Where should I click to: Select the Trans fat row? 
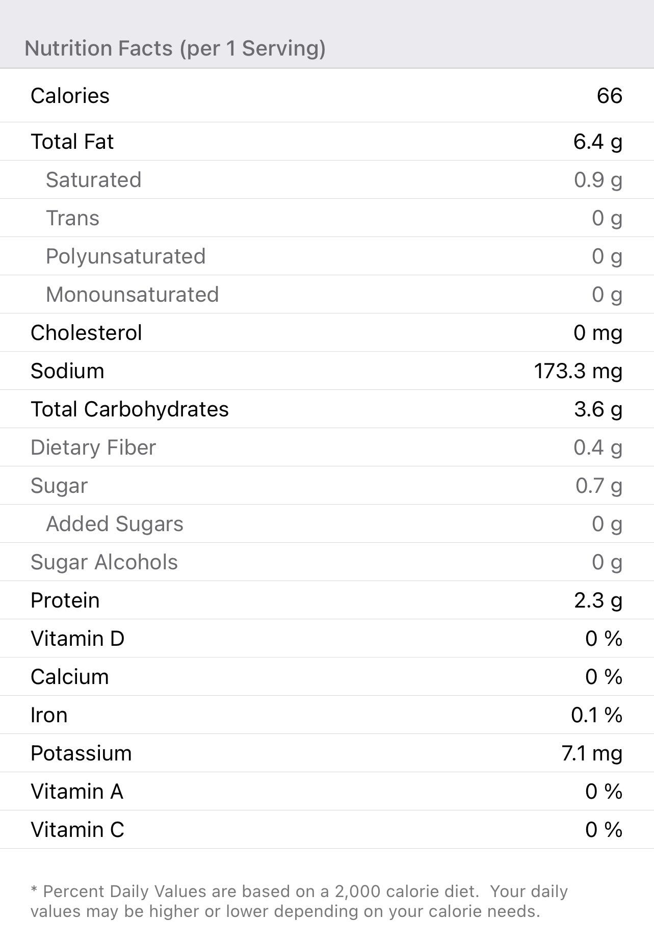click(326, 218)
